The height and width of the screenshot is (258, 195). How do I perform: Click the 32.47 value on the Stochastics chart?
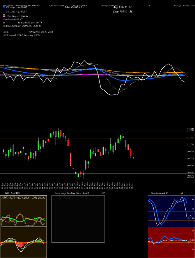190,217
